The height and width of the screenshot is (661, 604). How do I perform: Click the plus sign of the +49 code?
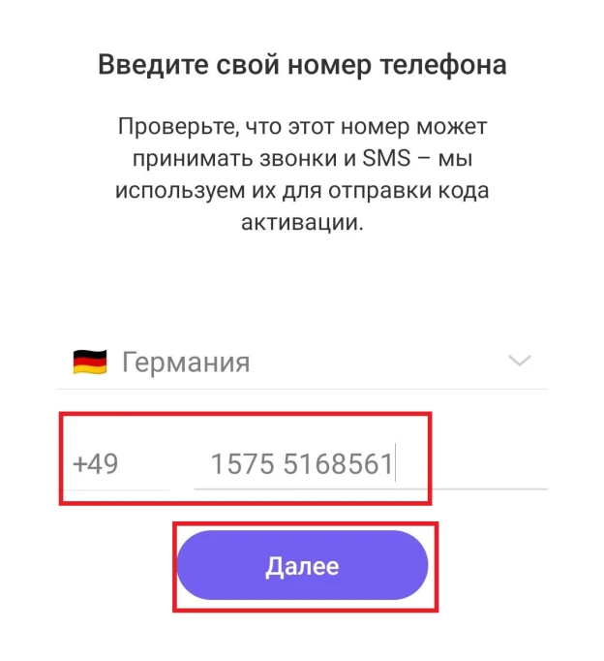point(79,464)
